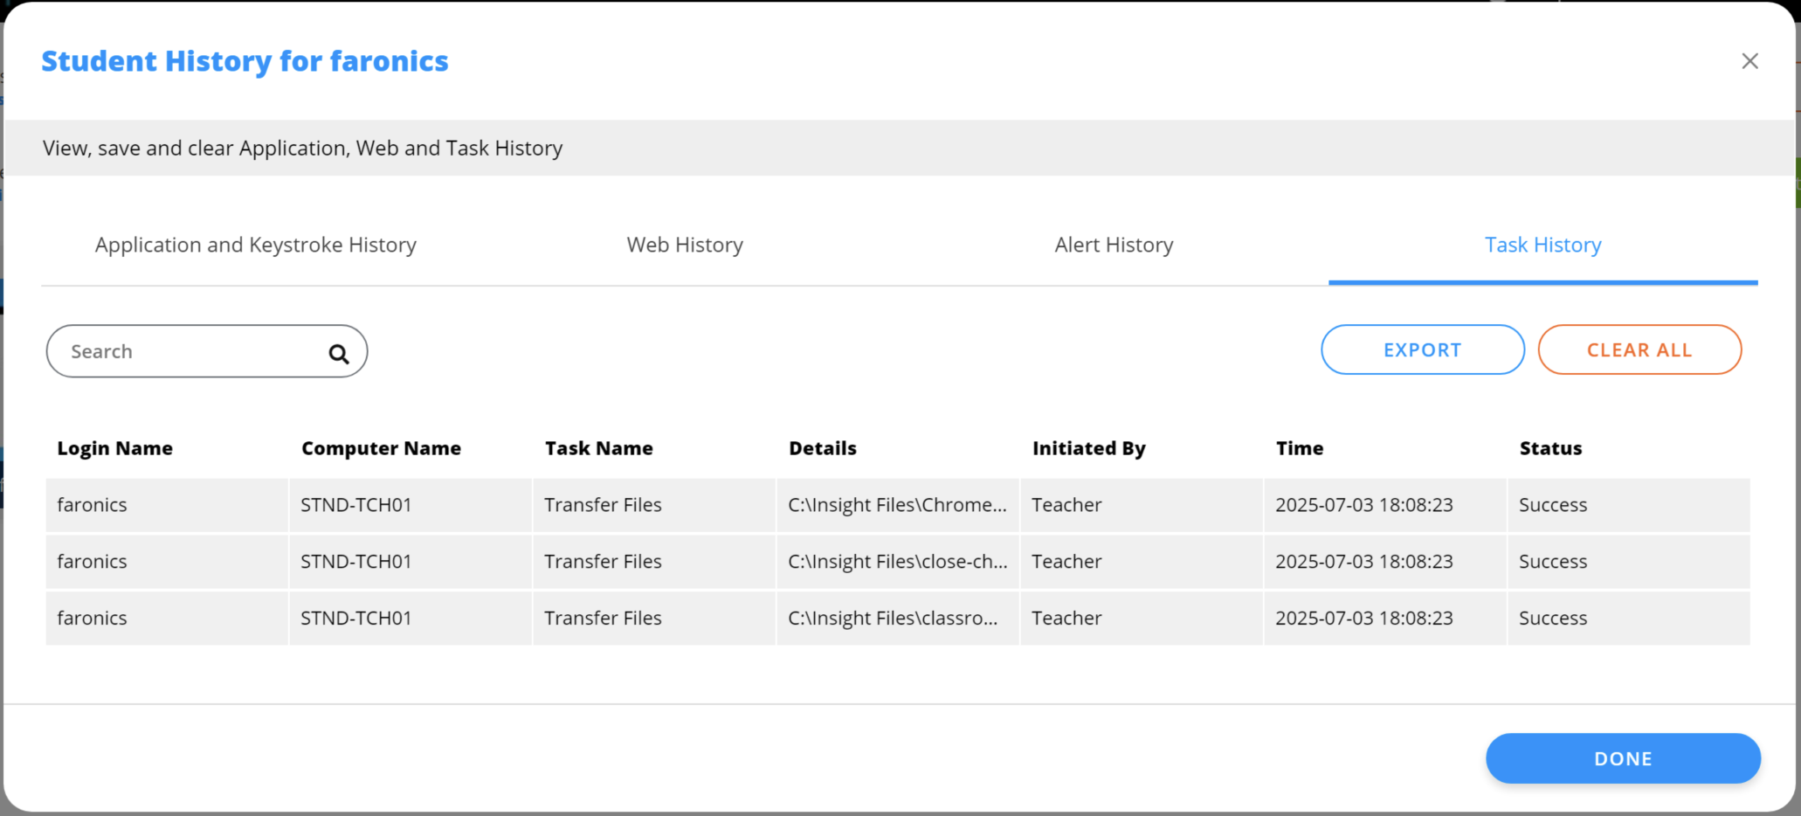This screenshot has height=816, width=1801.
Task: Click the Login Name column header
Action: pos(114,448)
